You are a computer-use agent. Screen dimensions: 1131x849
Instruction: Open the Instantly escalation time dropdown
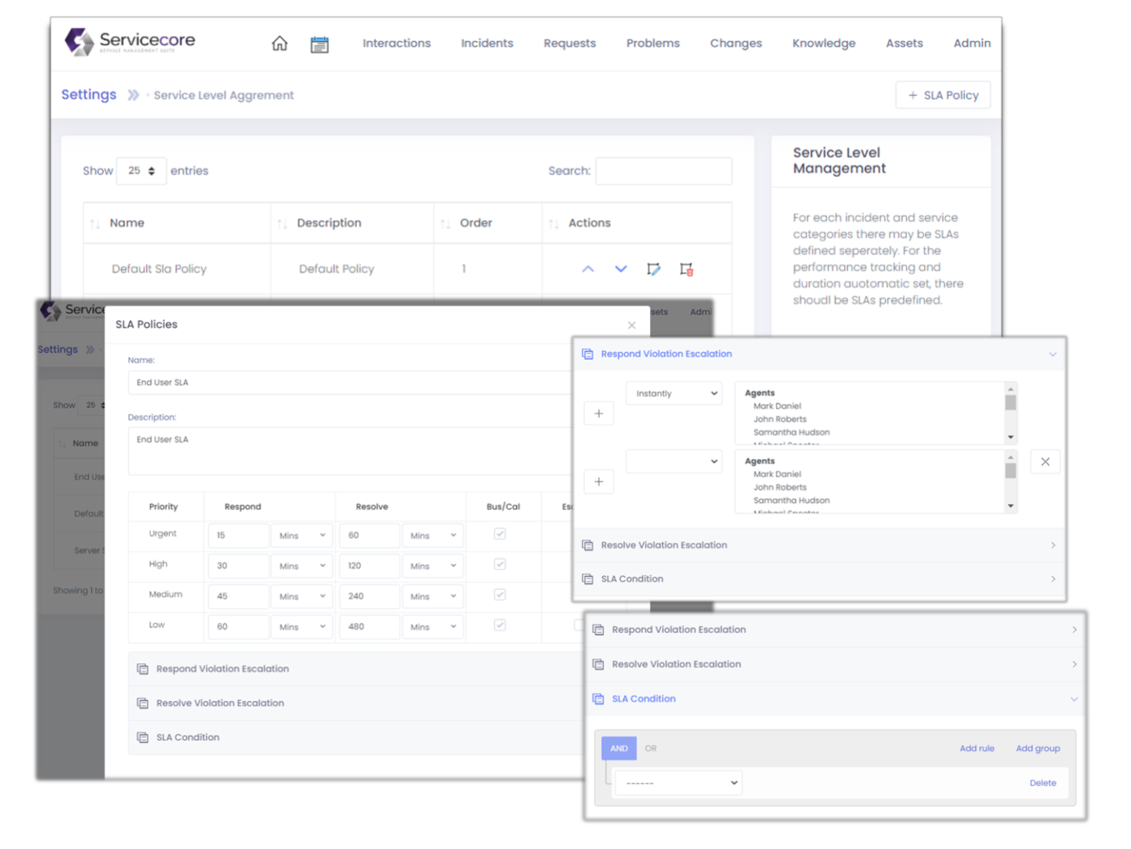pyautogui.click(x=674, y=394)
